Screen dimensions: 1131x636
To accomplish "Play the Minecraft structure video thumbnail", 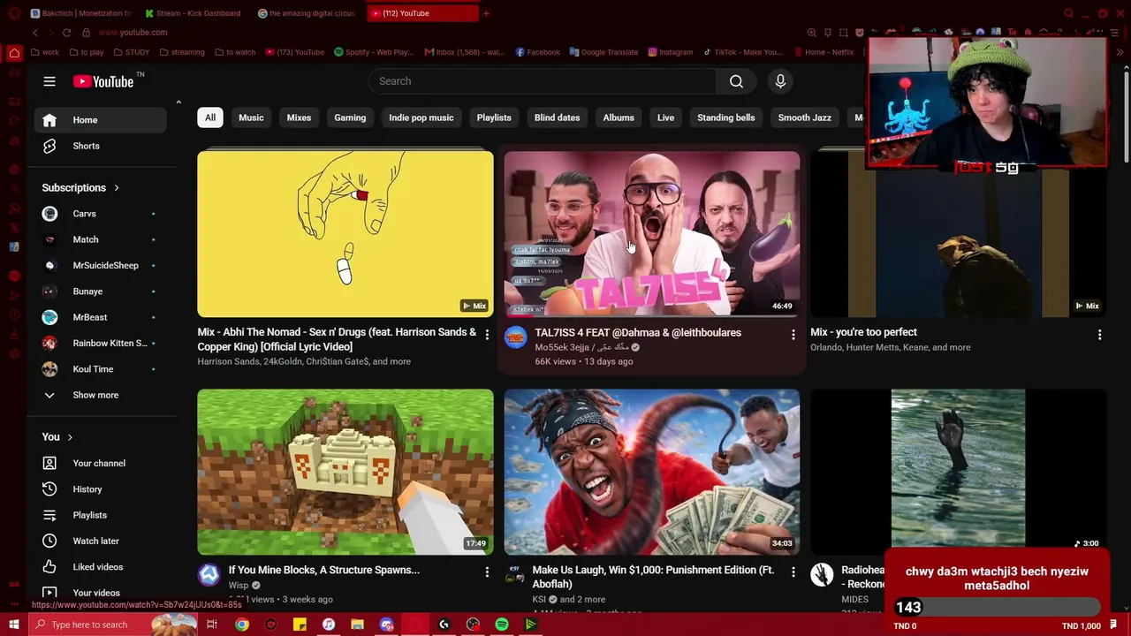I will point(345,472).
